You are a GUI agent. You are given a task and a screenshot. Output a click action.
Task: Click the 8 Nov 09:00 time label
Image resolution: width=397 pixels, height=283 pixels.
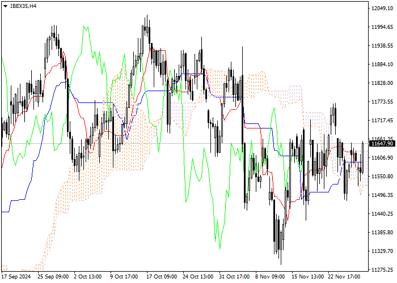pyautogui.click(x=270, y=277)
